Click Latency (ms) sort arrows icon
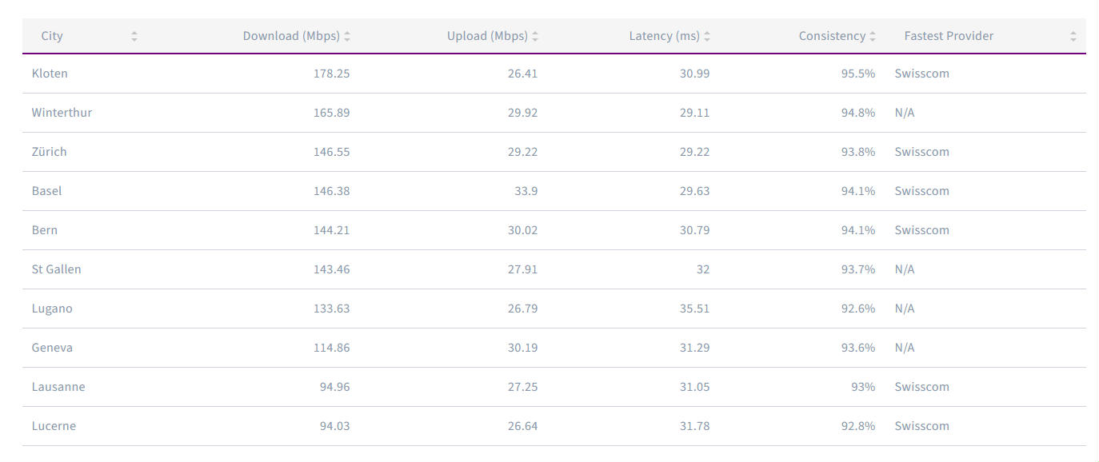1099x462 pixels. pyautogui.click(x=707, y=36)
